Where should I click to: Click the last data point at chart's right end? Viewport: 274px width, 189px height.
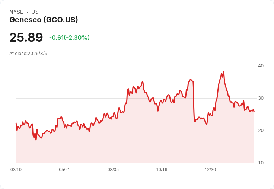point(254,111)
